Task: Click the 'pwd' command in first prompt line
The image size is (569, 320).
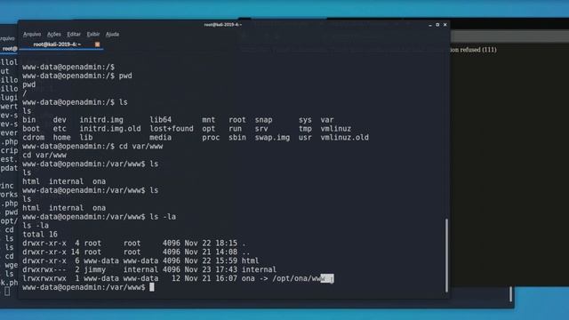Action: [125, 76]
